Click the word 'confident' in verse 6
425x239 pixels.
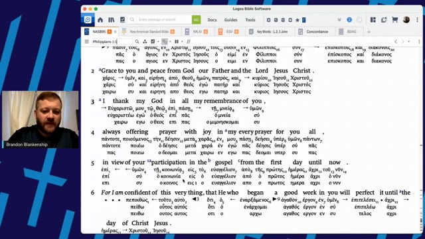(x=137, y=193)
